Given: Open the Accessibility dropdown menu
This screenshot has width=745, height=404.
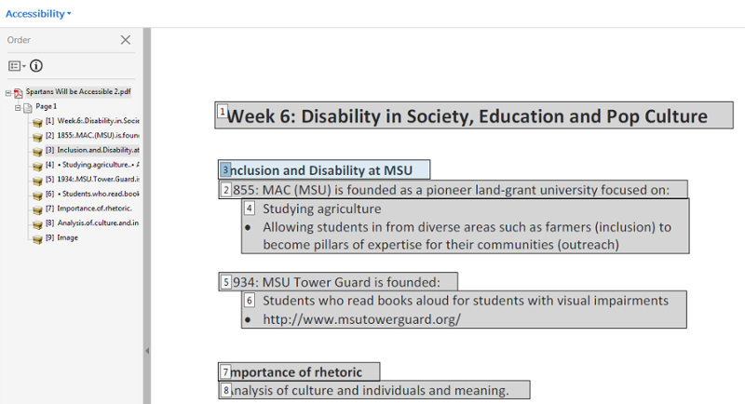Looking at the screenshot, I should point(38,14).
